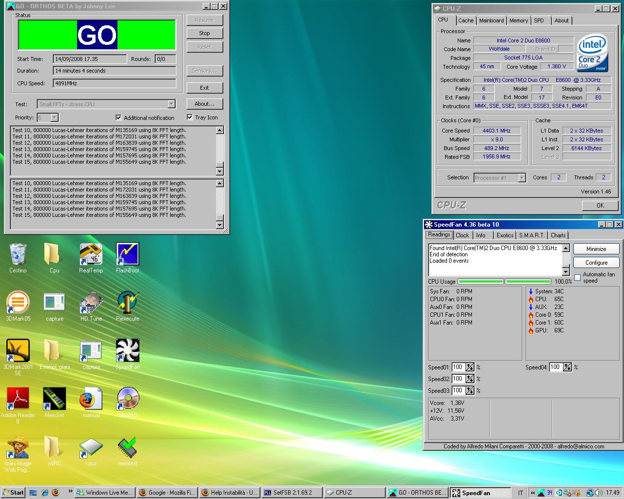Open the Test type dropdown in Orthos
Image resolution: width=624 pixels, height=499 pixels.
(x=171, y=104)
